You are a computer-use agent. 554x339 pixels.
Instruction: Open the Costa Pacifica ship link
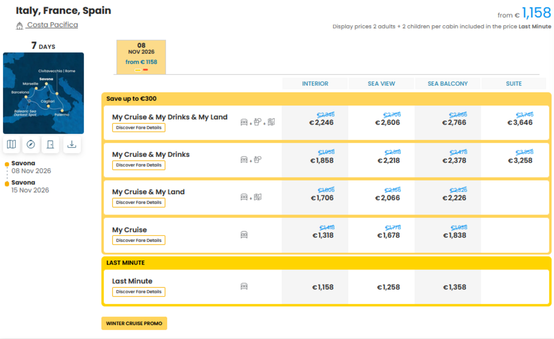[x=53, y=25]
